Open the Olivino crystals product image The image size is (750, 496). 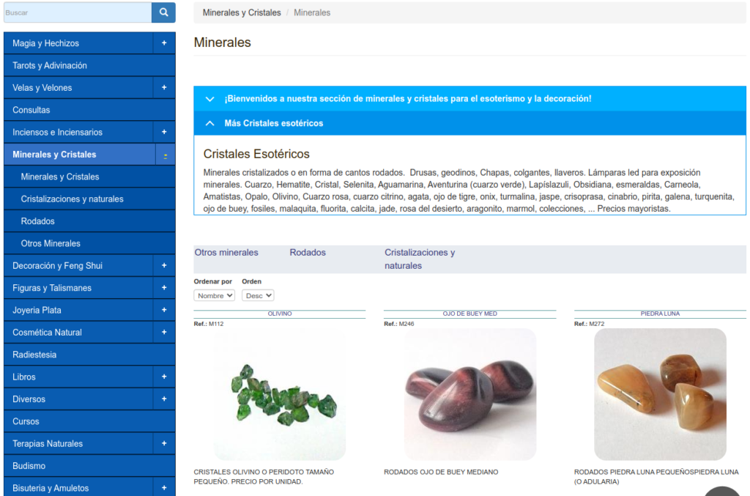pyautogui.click(x=280, y=394)
